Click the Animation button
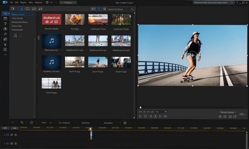The image size is (249, 149). (108, 123)
